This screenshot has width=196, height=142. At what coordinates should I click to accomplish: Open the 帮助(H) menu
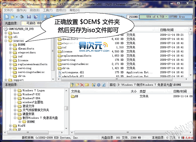tap(74, 10)
